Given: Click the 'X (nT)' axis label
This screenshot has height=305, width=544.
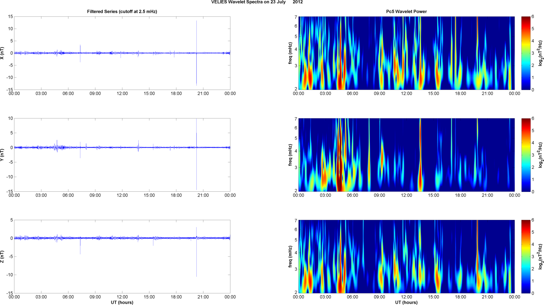Looking at the screenshot, I should coord(2,53).
